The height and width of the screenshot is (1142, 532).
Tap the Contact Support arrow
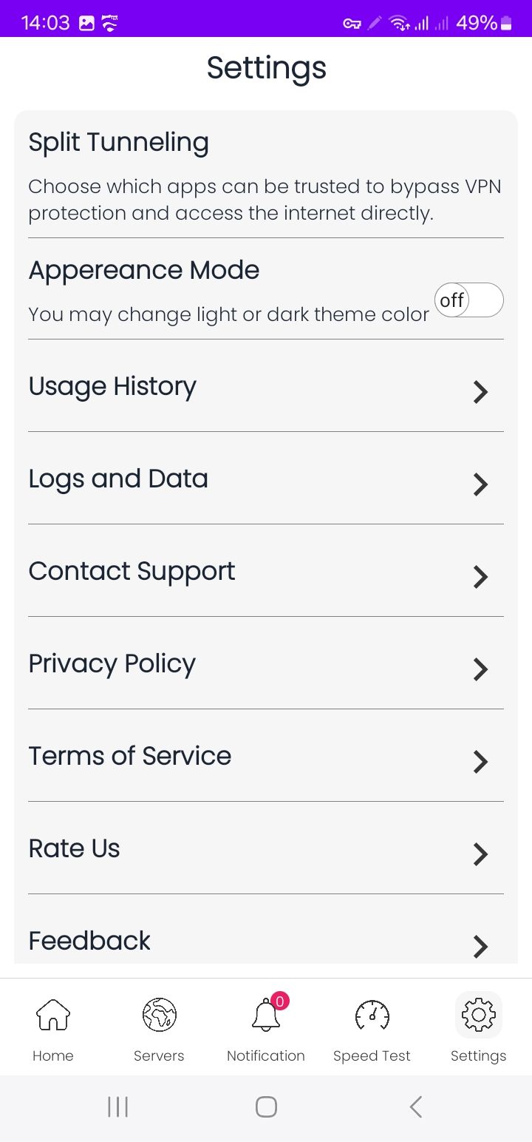pos(480,577)
